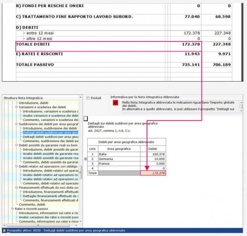Click the plus icon beside the Germania row
Screen dimensions: 247x236
tap(86, 159)
